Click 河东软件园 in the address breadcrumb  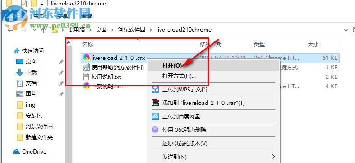coord(131,30)
